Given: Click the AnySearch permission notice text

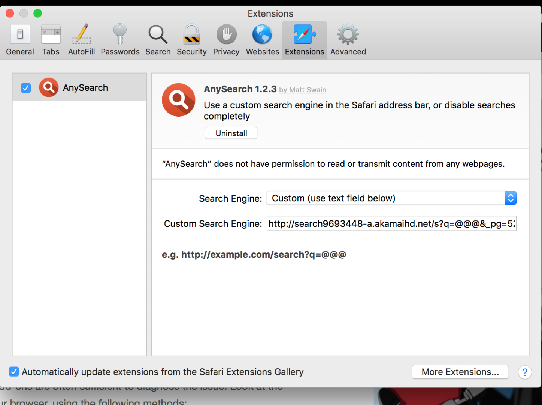Looking at the screenshot, I should 333,164.
